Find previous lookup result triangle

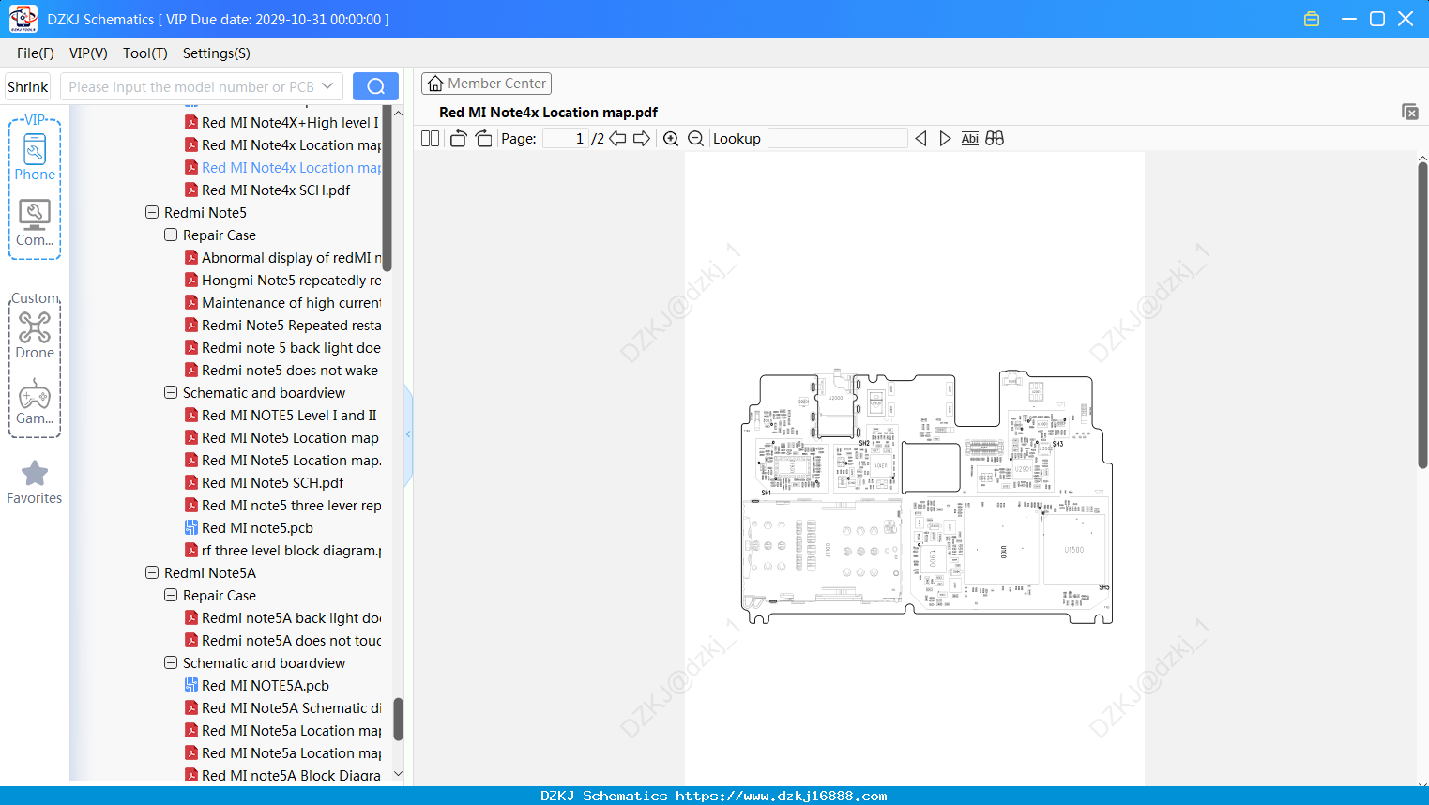click(920, 139)
